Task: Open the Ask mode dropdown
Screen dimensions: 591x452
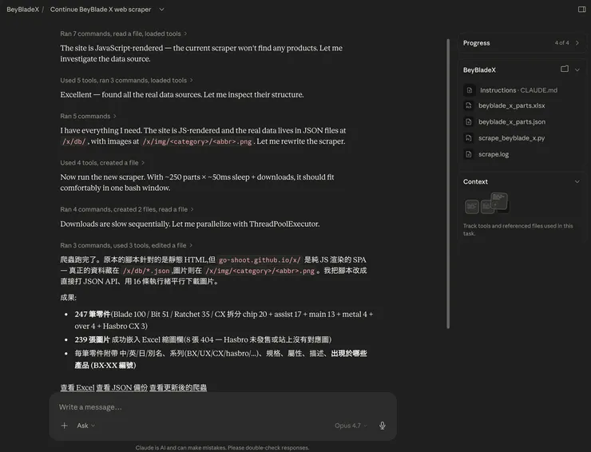Action: pyautogui.click(x=85, y=426)
